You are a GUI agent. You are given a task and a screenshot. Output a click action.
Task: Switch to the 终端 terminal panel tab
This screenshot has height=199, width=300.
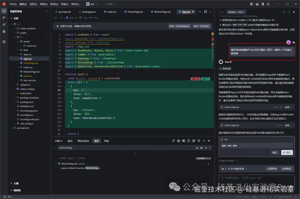coord(106,141)
